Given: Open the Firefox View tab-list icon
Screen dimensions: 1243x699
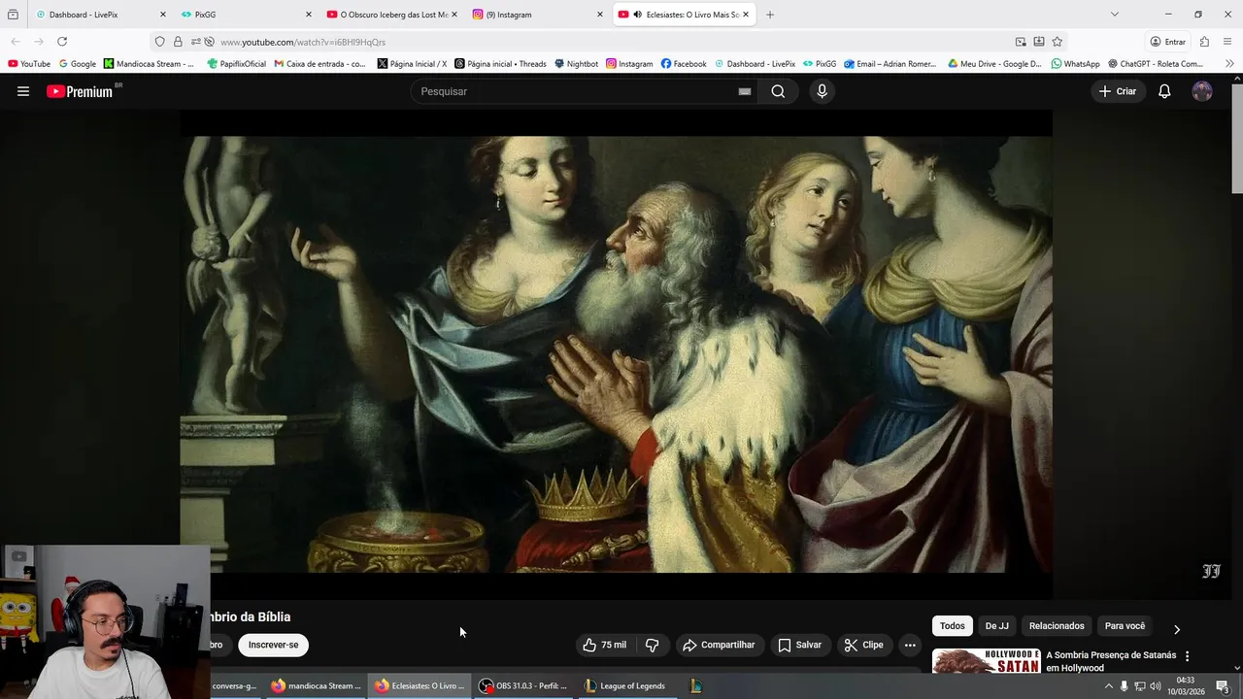Looking at the screenshot, I should (13, 15).
